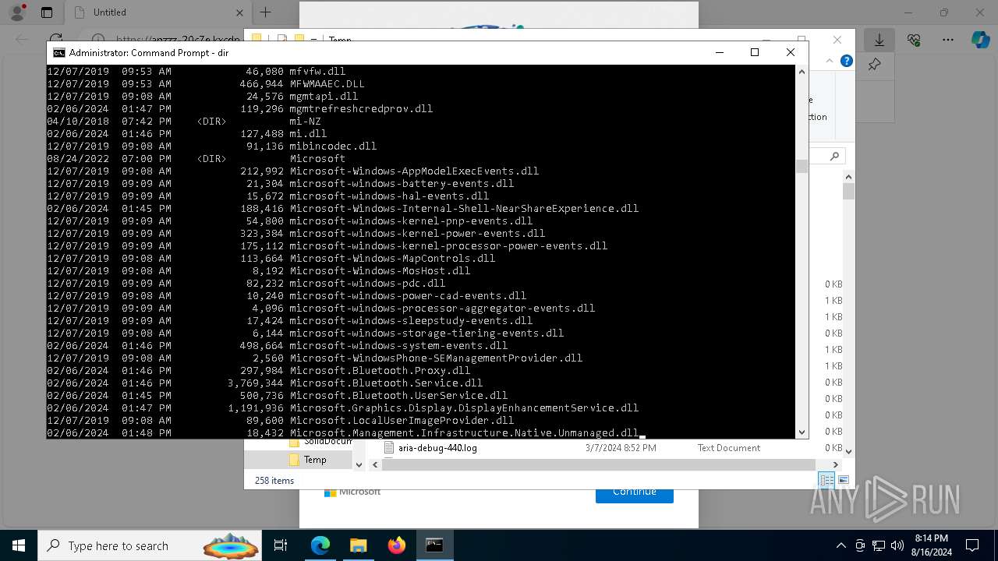Click navigation pane scroll-down arrow

[x=359, y=464]
